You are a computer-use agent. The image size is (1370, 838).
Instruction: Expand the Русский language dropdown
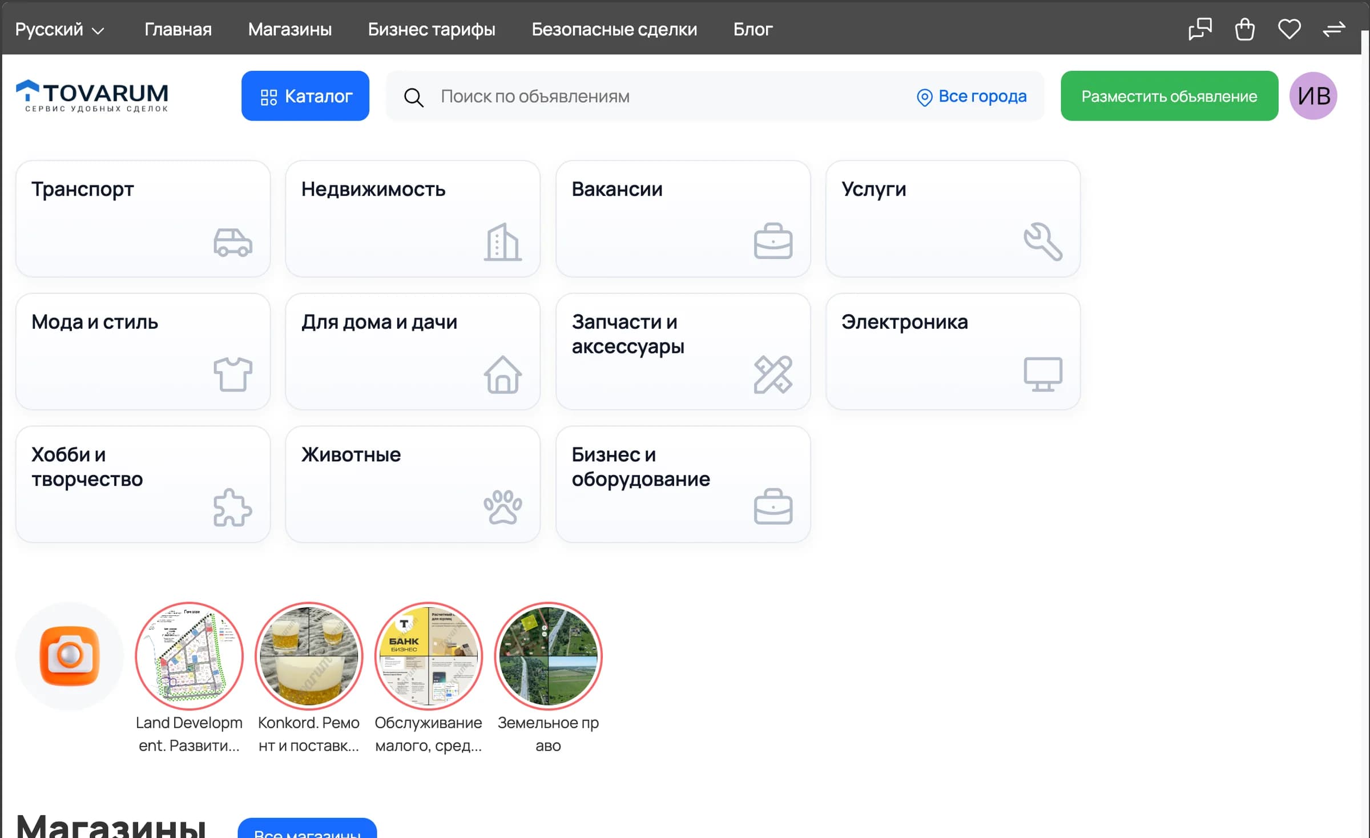(x=59, y=29)
